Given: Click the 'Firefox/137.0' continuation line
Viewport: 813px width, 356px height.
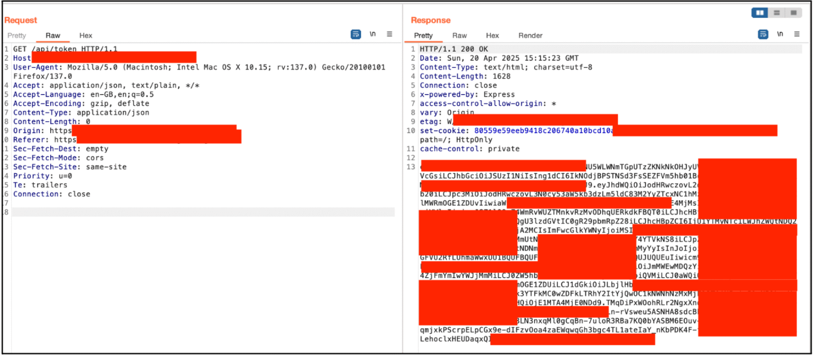Looking at the screenshot, I should click(42, 76).
